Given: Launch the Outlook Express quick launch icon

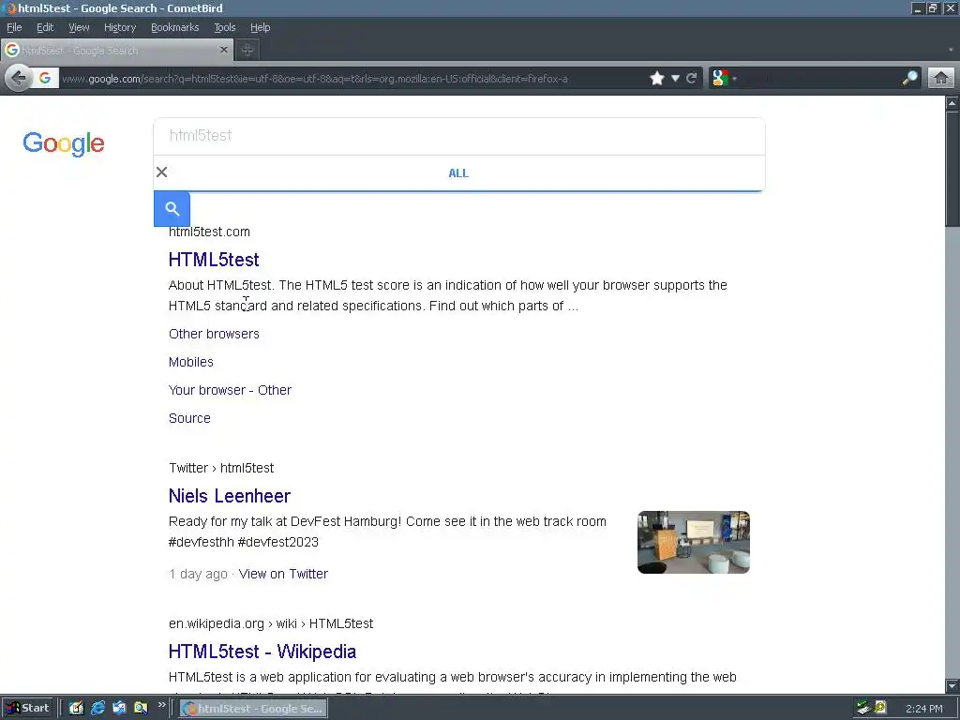Looking at the screenshot, I should [x=119, y=709].
